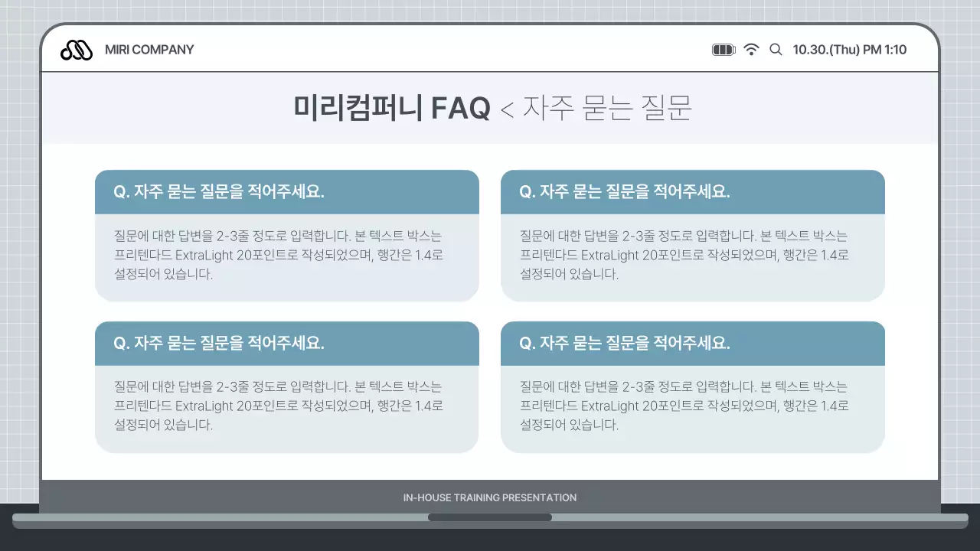980x551 pixels.
Task: Open search with the magnifier icon
Action: [775, 49]
